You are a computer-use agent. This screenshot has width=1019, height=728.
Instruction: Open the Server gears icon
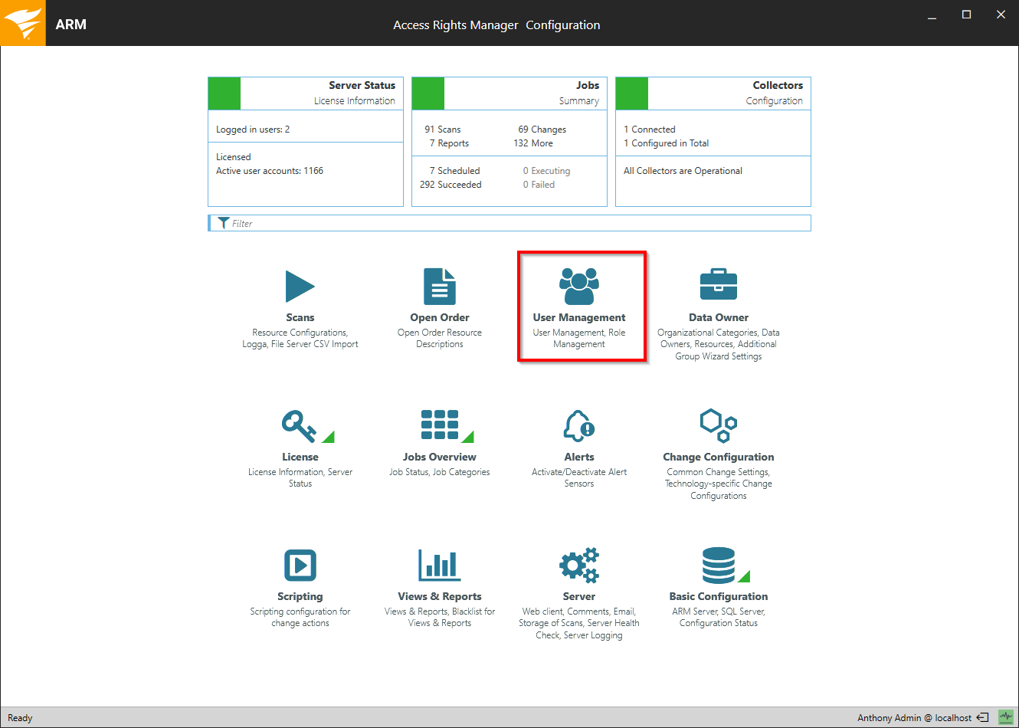(x=579, y=566)
